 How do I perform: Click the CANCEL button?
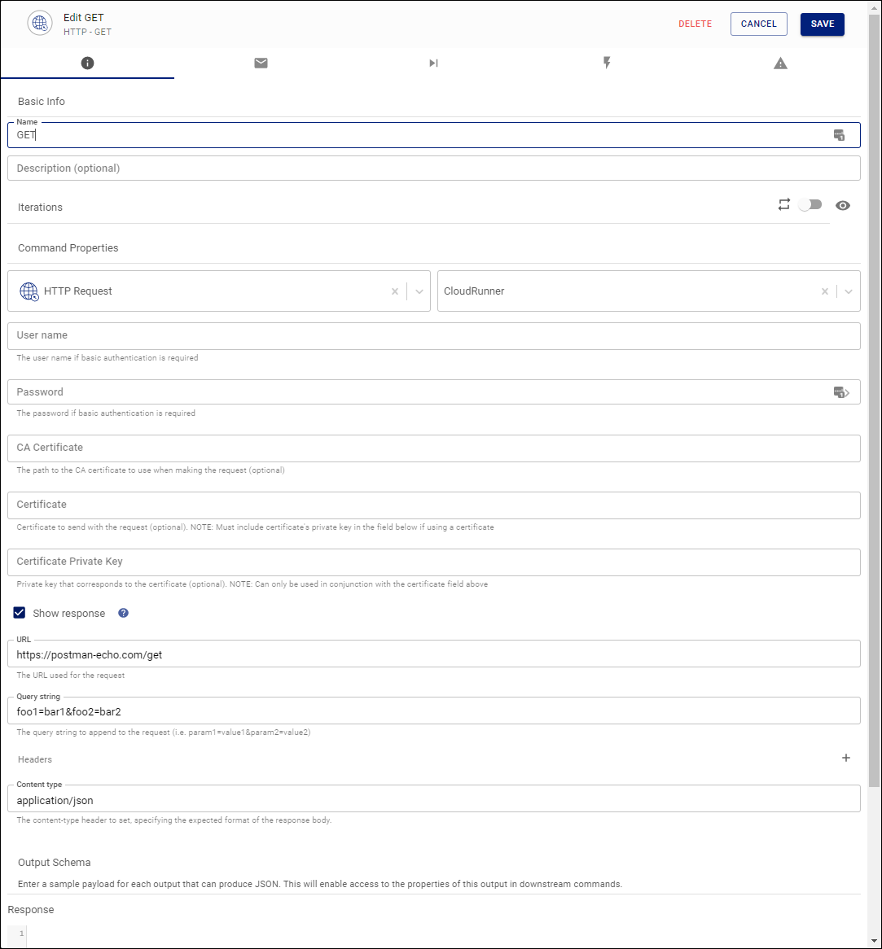tap(758, 24)
